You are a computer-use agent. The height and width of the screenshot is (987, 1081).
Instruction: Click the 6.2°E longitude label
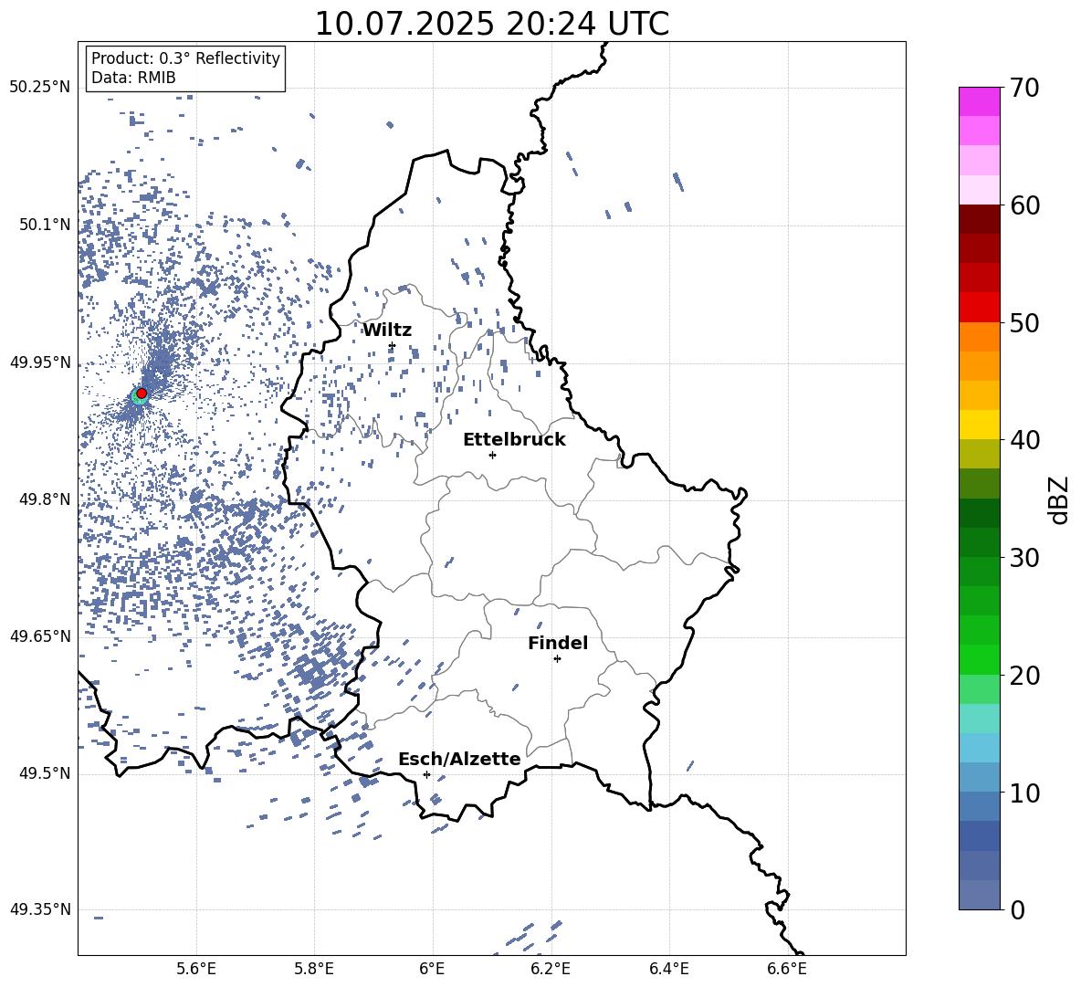coord(551,970)
